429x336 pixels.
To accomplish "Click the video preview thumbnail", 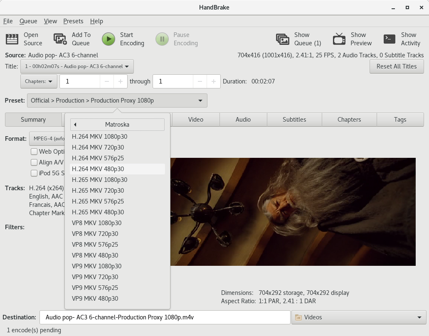I will (x=293, y=211).
